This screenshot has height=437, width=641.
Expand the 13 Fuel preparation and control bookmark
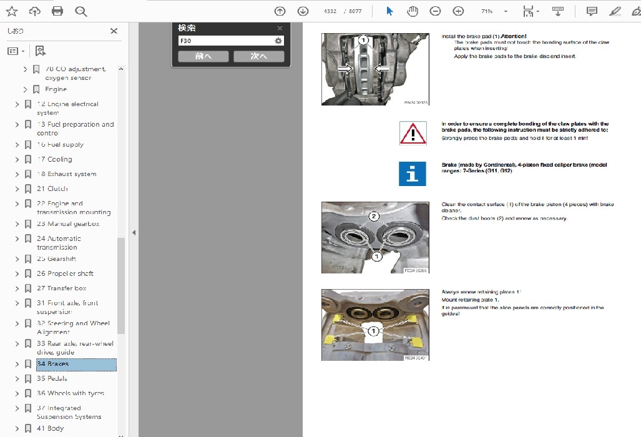pos(17,124)
